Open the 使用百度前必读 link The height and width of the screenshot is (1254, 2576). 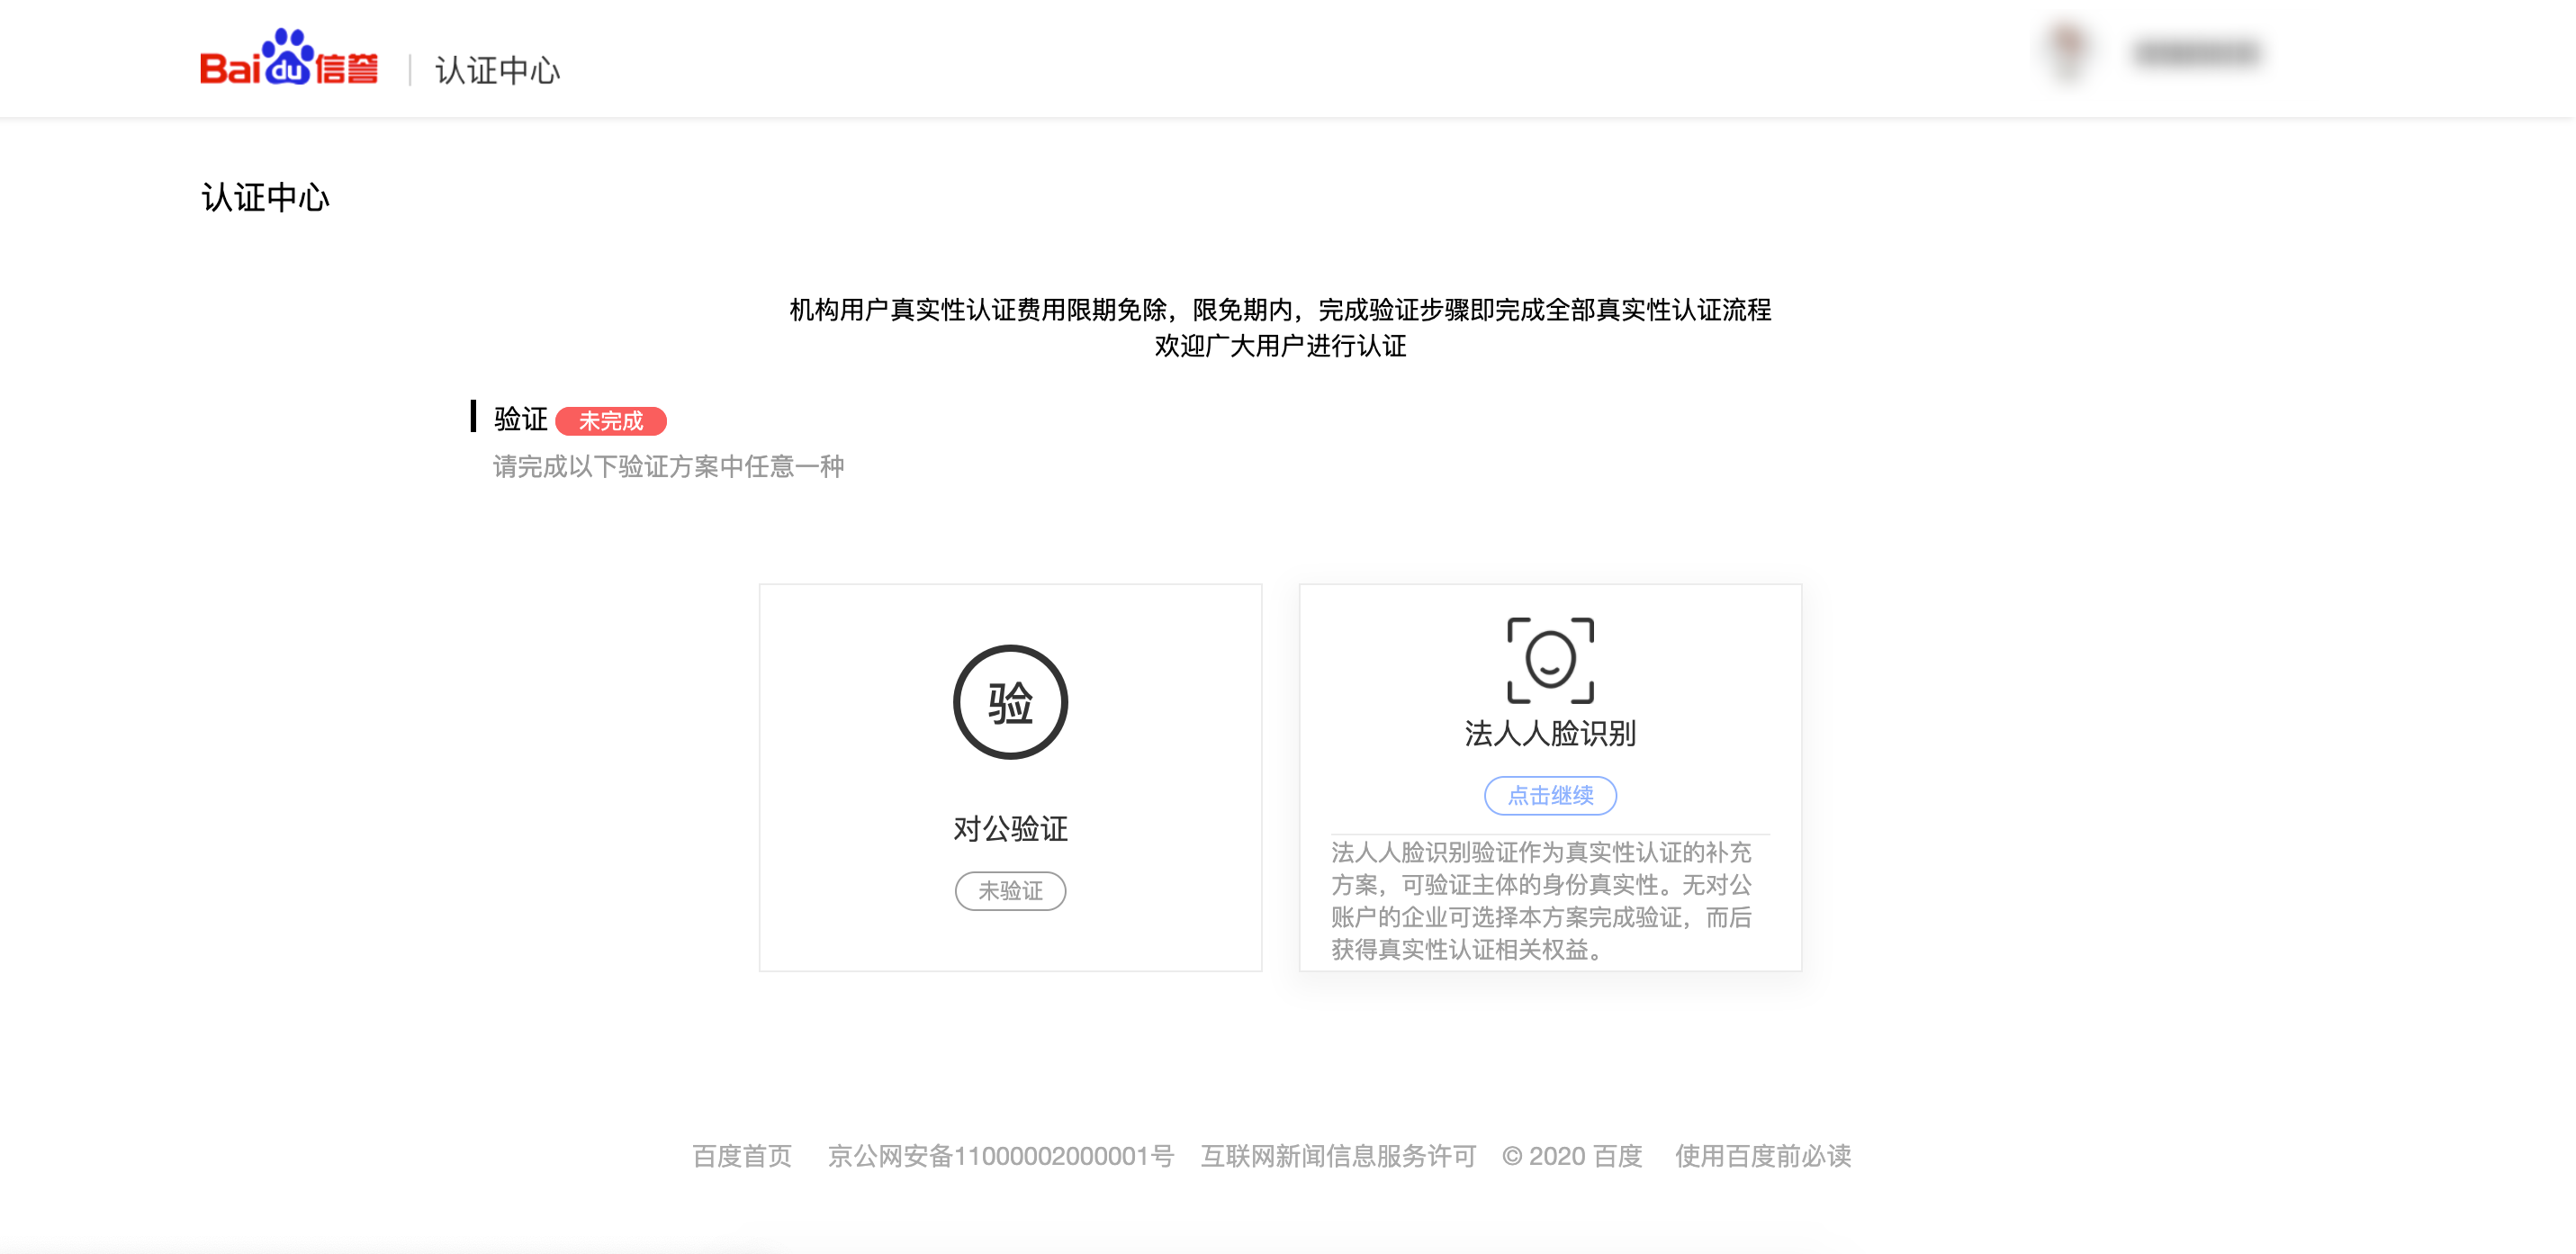1763,1156
